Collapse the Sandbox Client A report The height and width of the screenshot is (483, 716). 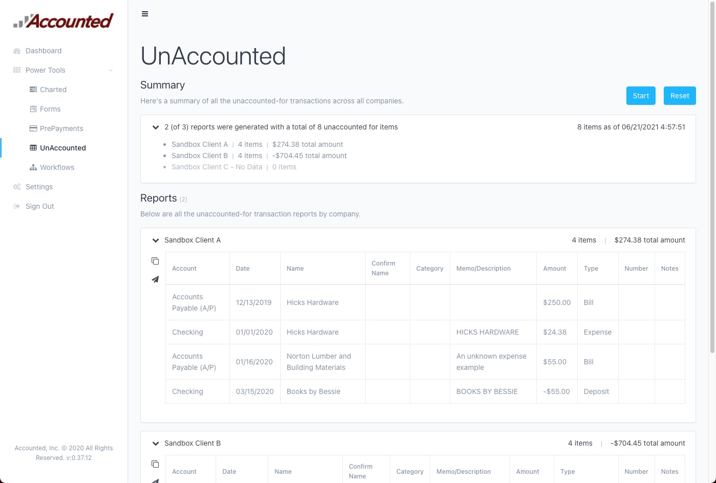(156, 240)
